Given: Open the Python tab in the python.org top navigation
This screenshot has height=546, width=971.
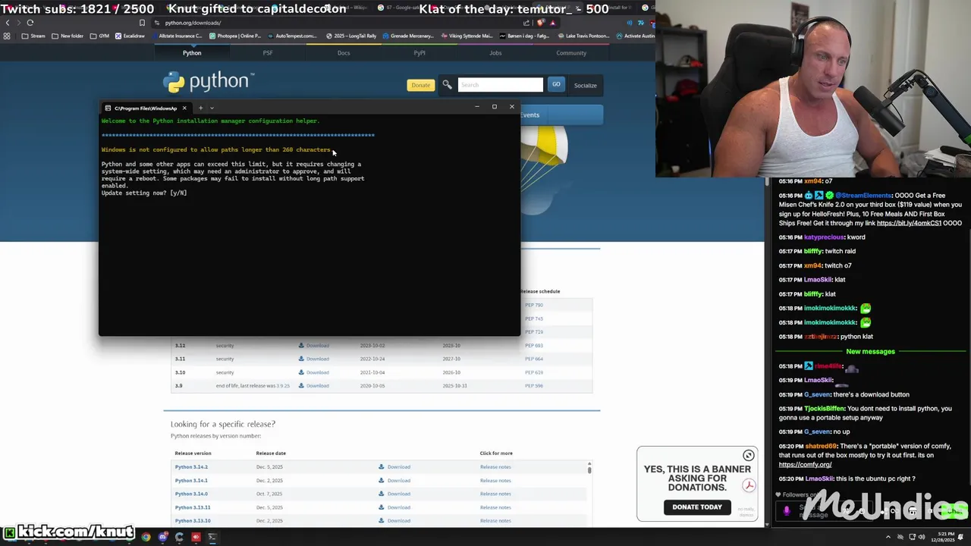Looking at the screenshot, I should [x=192, y=53].
